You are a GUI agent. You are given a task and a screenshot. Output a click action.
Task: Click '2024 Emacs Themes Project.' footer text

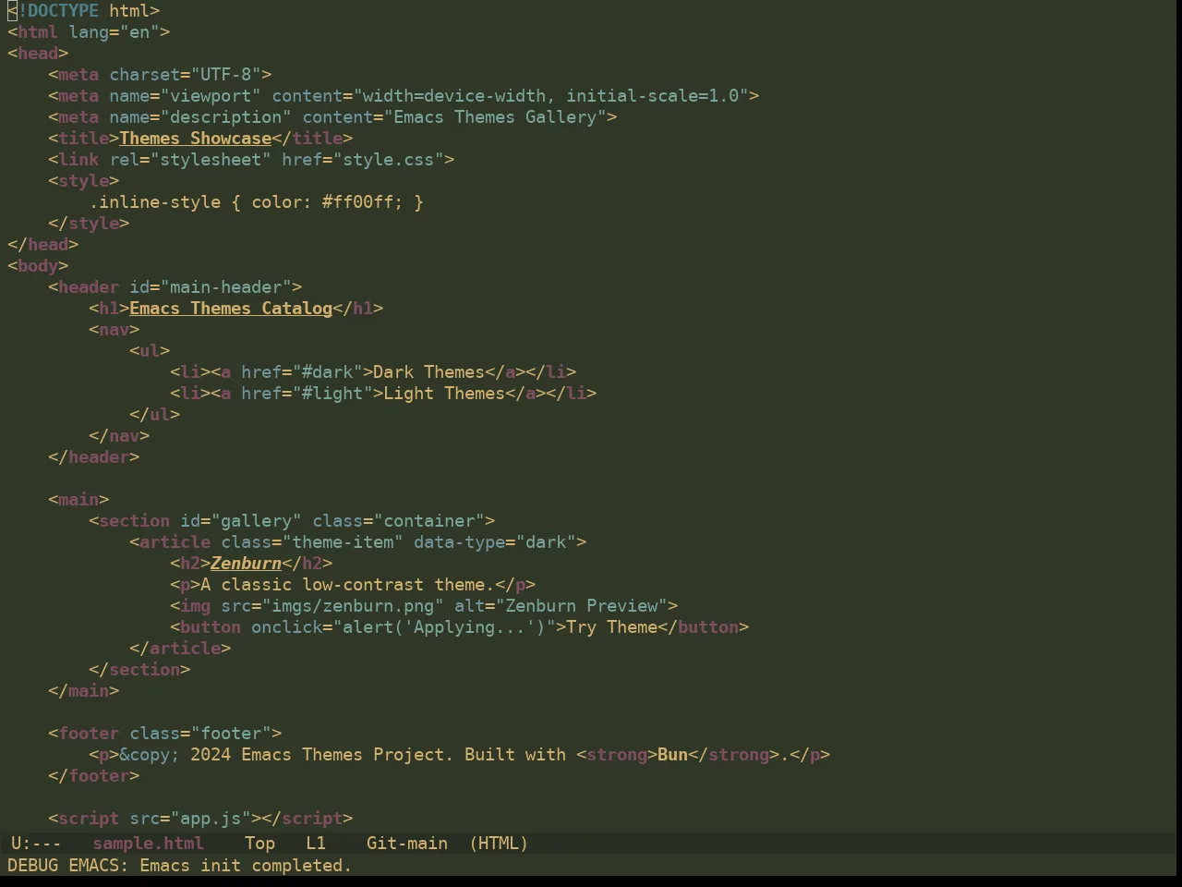322,755
